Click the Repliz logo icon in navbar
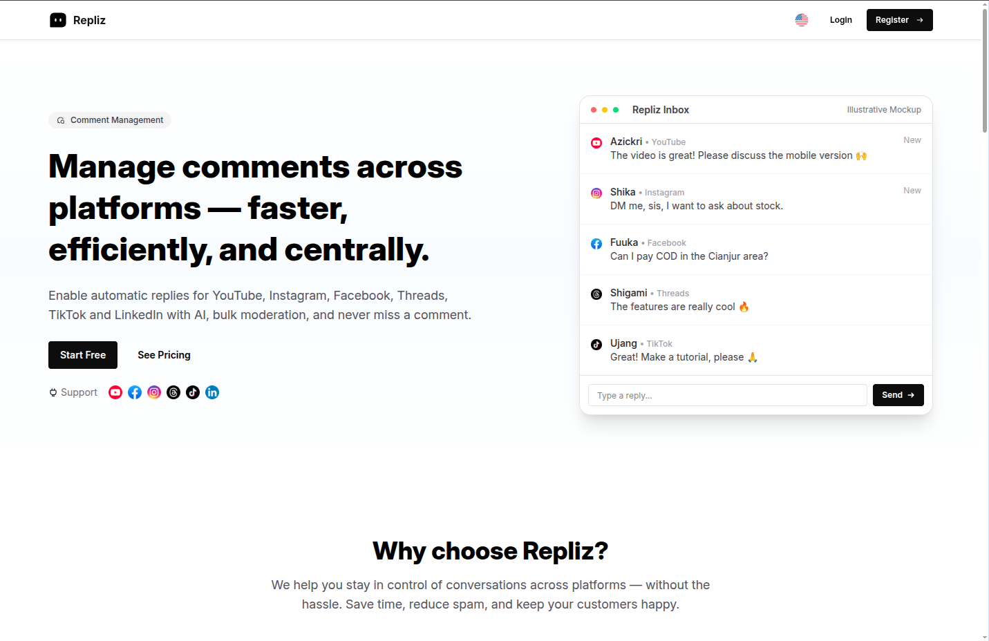Screen dimensions: 989x641 pyautogui.click(x=58, y=20)
